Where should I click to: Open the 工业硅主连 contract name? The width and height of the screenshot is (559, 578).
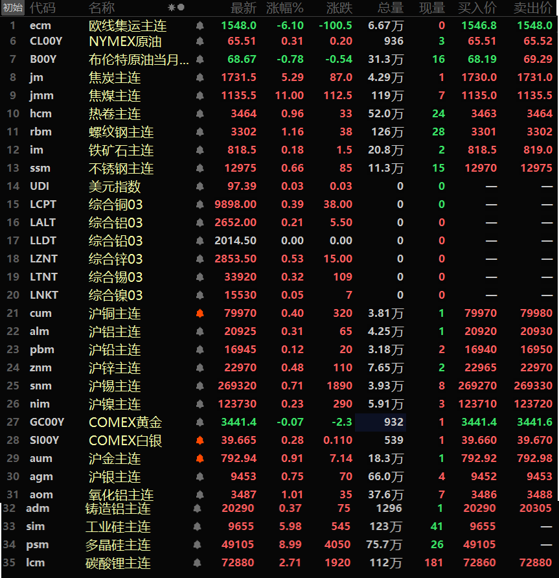click(118, 526)
